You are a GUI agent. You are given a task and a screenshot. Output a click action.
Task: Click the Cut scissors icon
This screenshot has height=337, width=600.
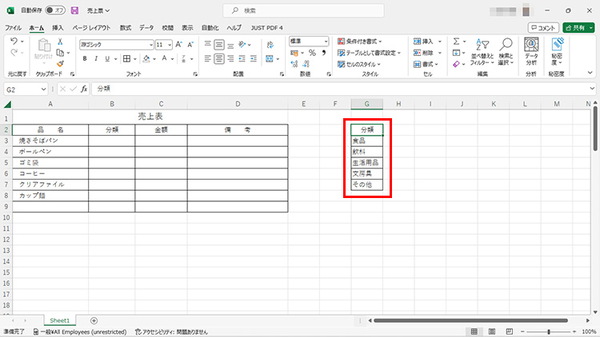(59, 42)
